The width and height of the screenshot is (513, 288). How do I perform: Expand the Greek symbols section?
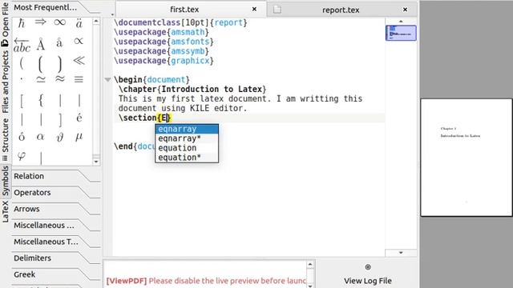(55, 274)
